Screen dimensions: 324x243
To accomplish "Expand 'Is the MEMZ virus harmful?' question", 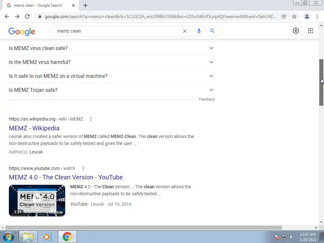I will point(112,62).
